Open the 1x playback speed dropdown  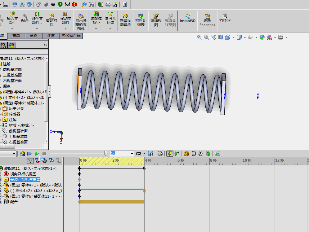click(132, 154)
